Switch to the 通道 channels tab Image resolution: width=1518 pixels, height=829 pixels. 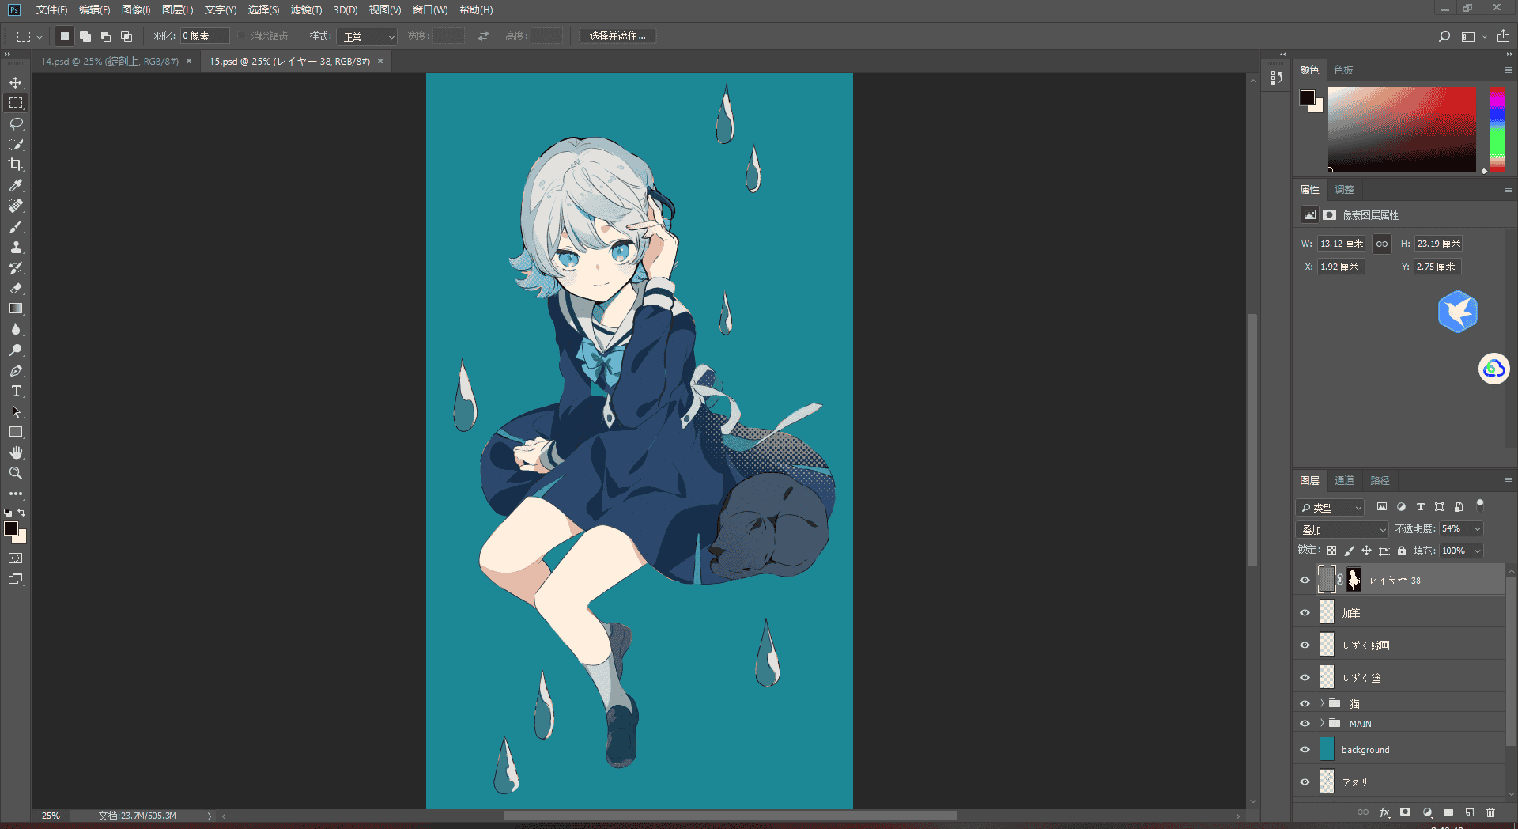click(1344, 480)
